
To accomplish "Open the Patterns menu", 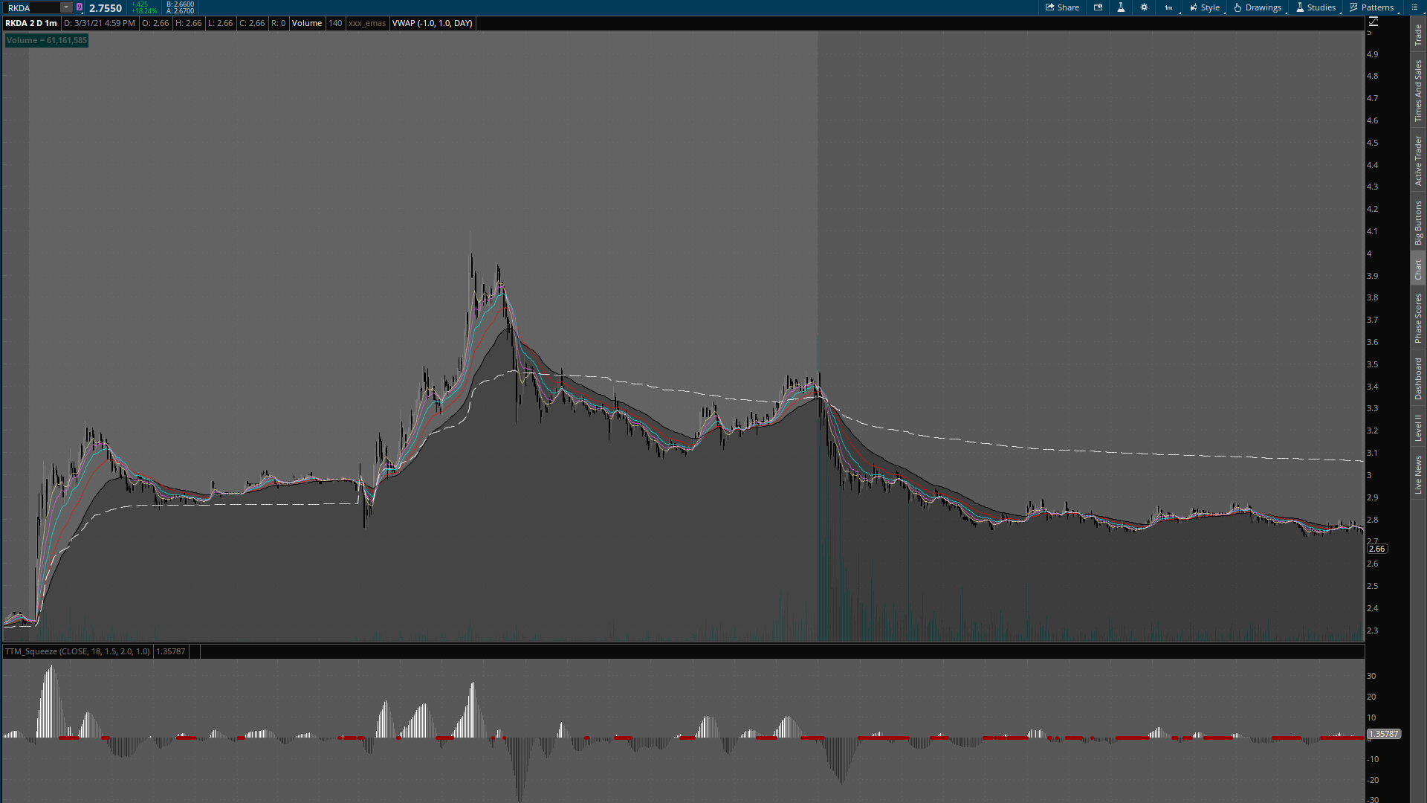I will coord(1371,7).
